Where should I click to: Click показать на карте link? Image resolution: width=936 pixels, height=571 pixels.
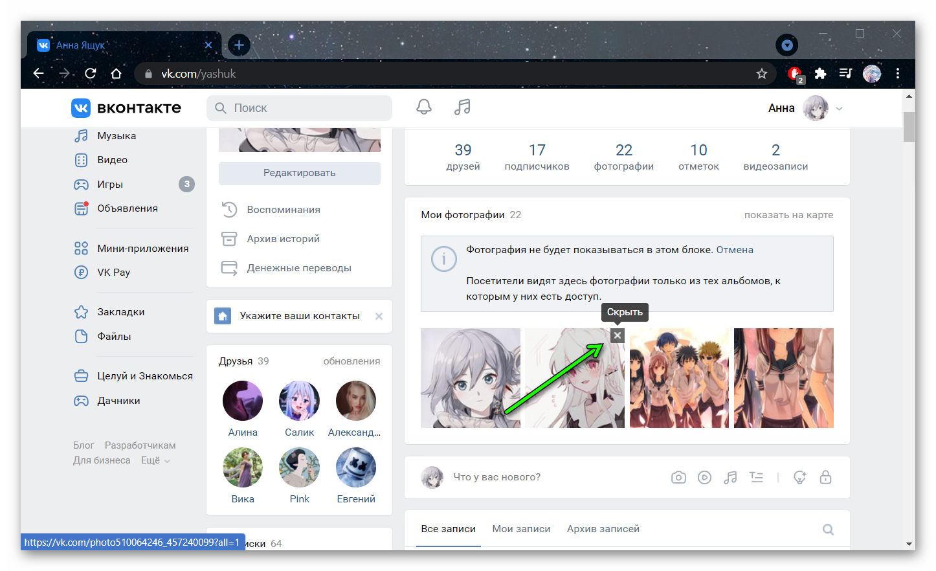[x=788, y=215]
